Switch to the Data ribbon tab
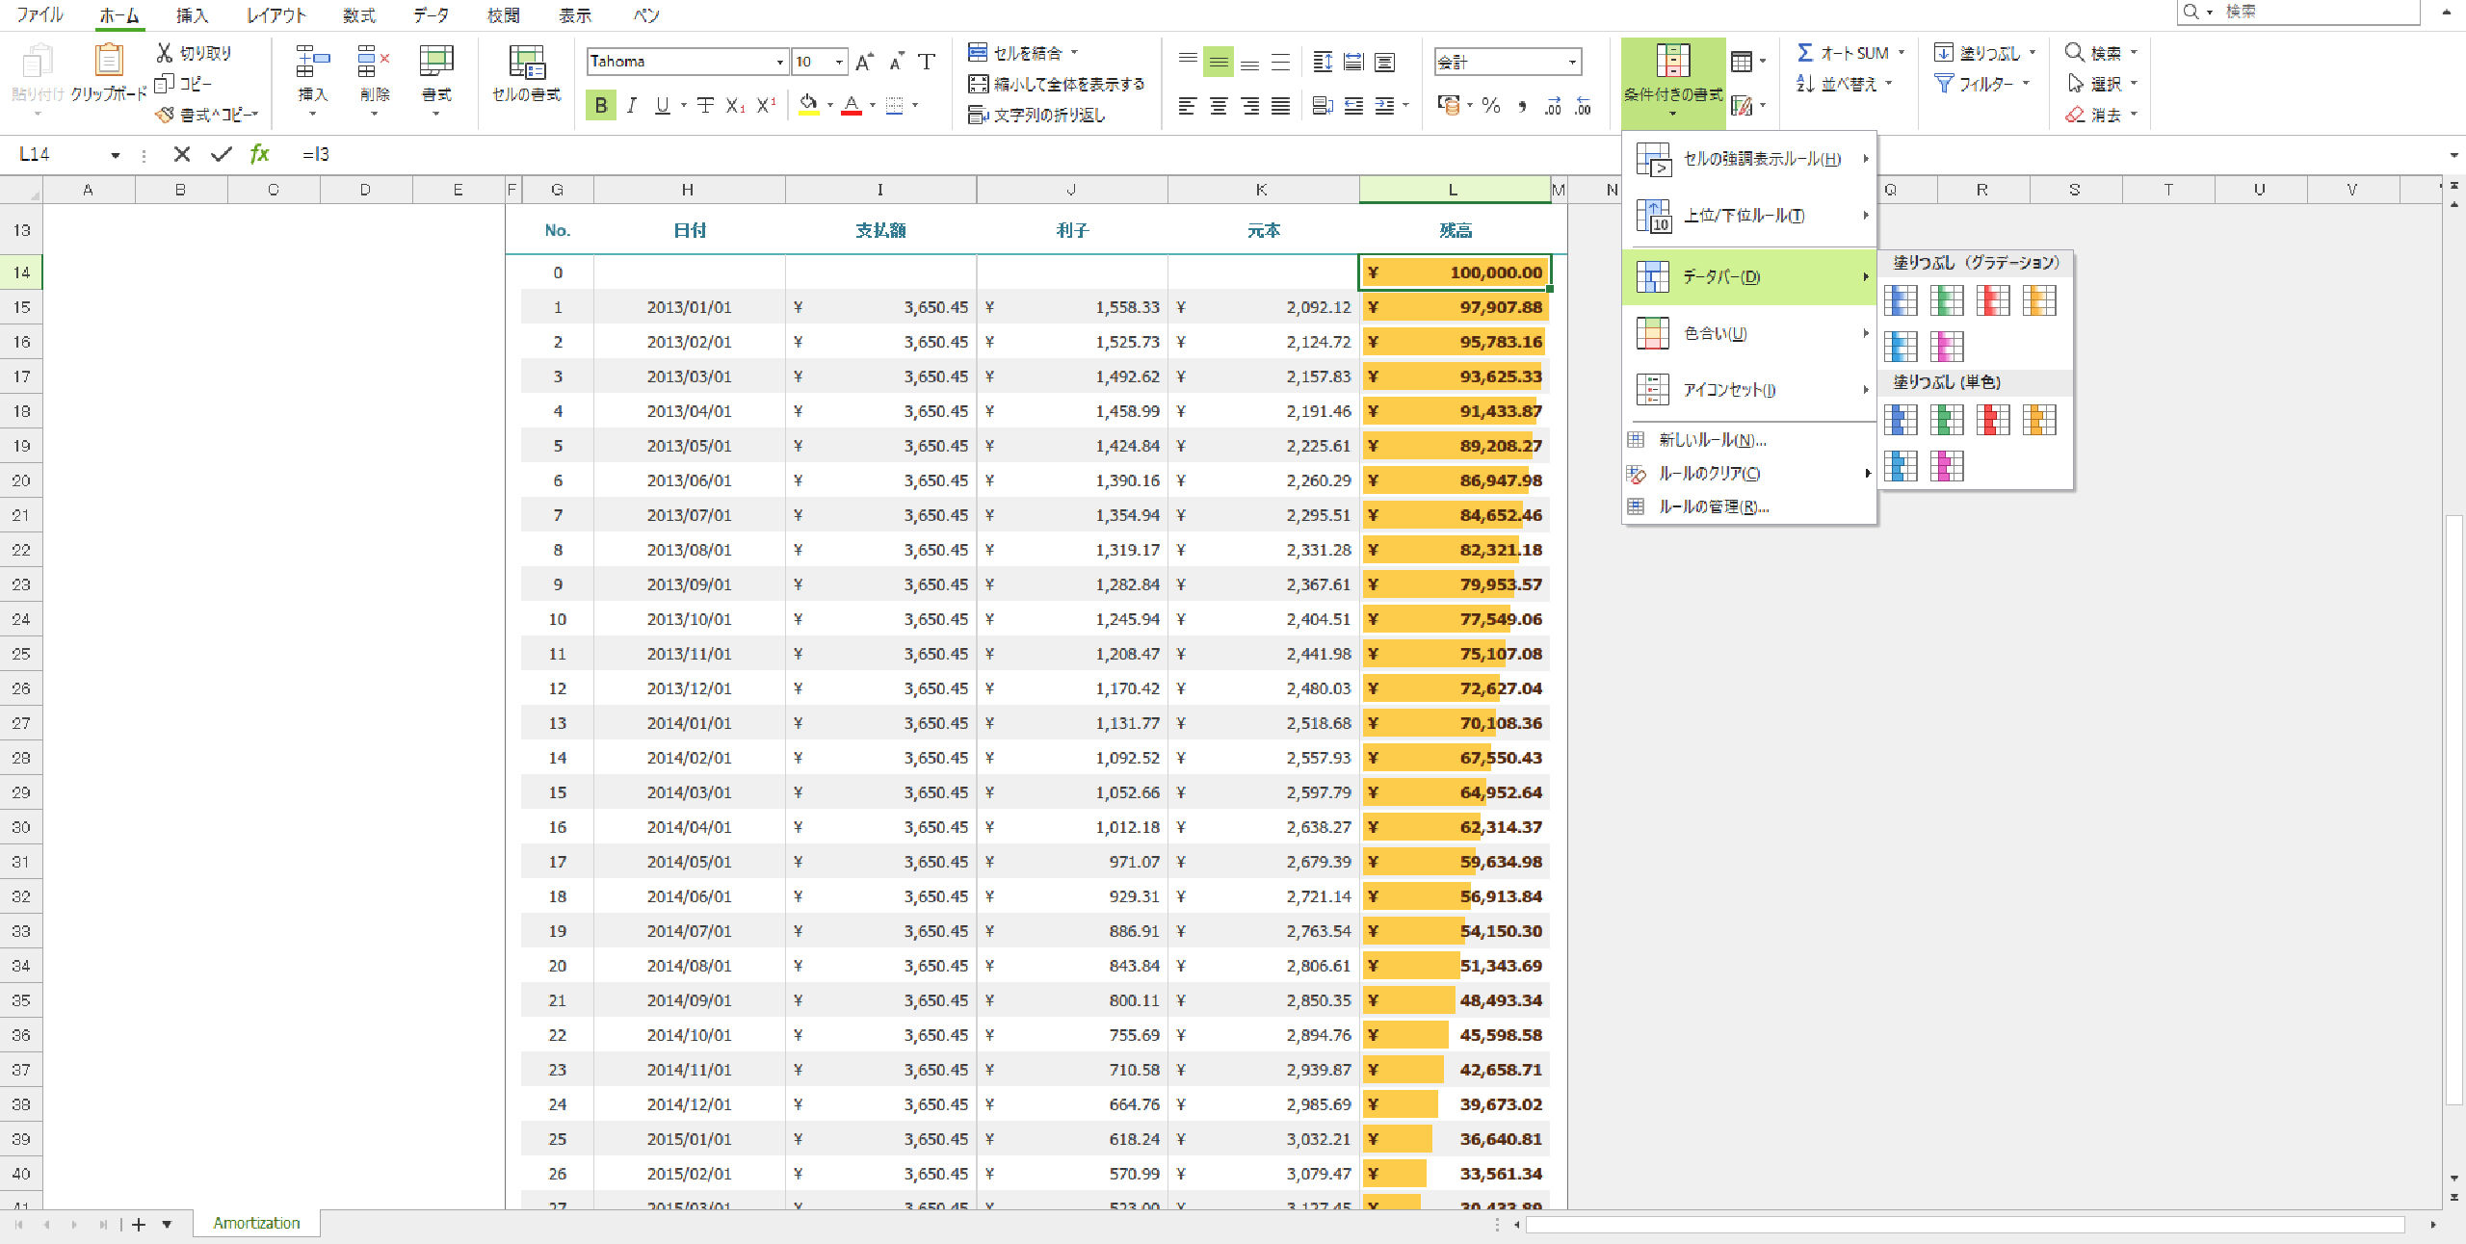The image size is (2466, 1244). [x=431, y=15]
